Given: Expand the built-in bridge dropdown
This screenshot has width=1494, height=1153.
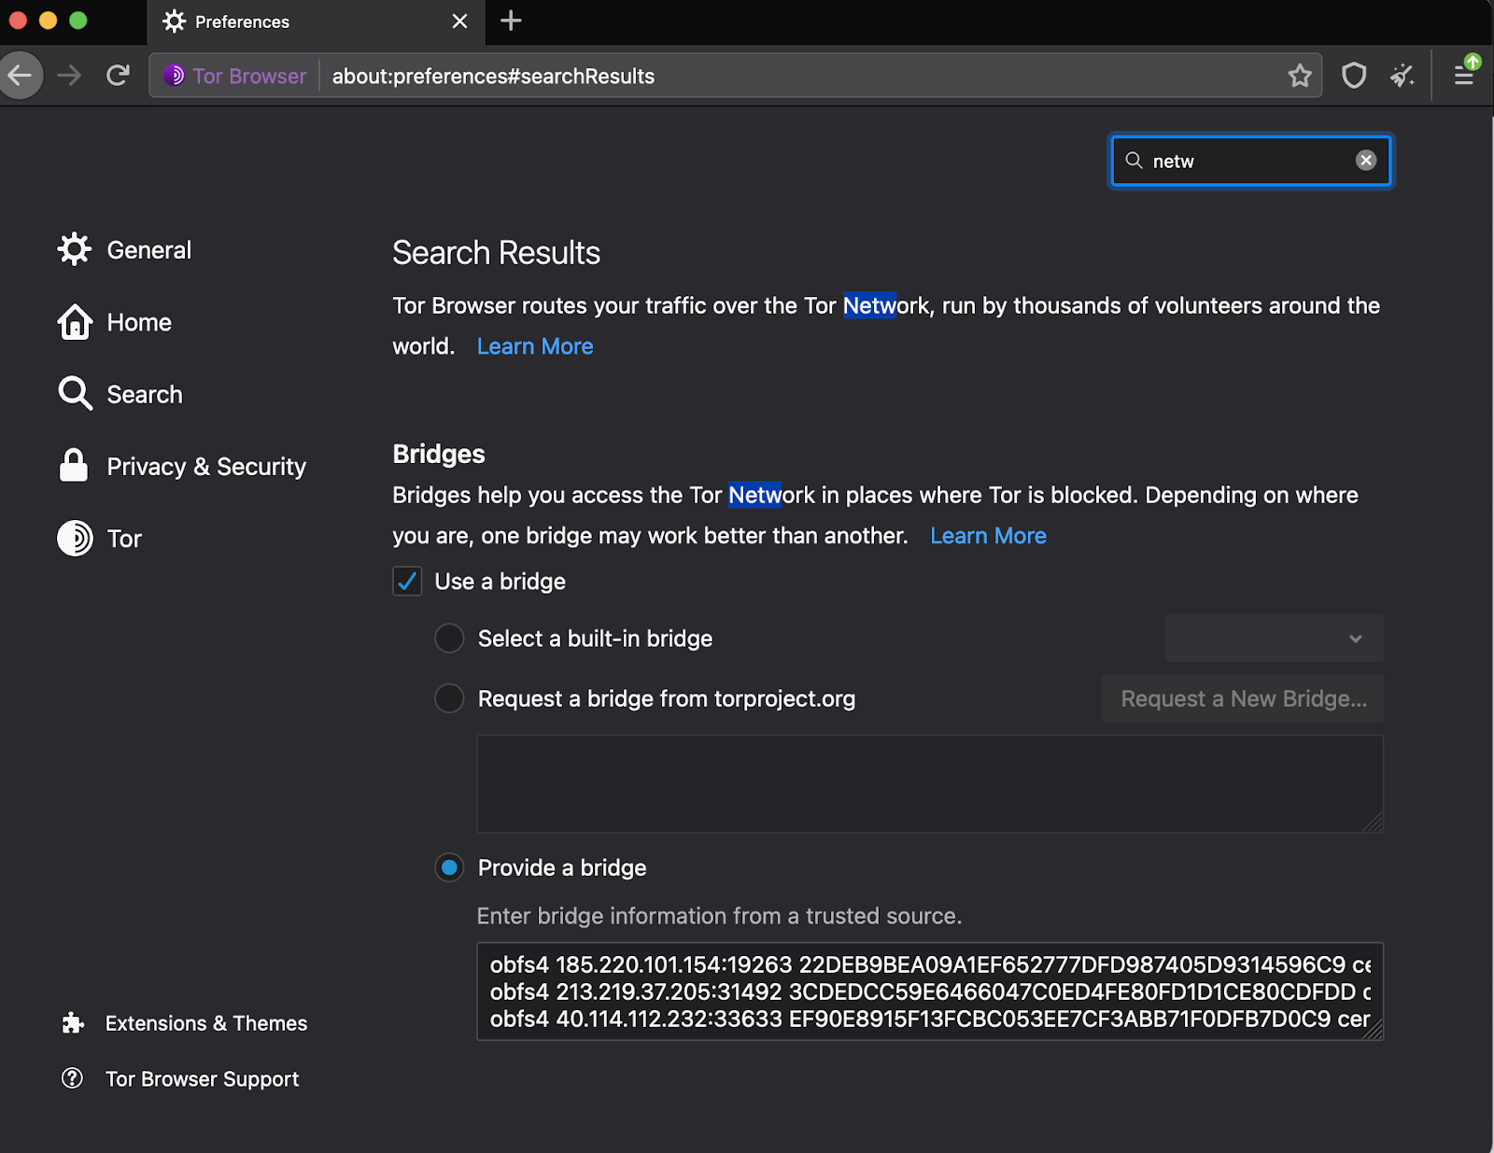Looking at the screenshot, I should tap(1274, 639).
